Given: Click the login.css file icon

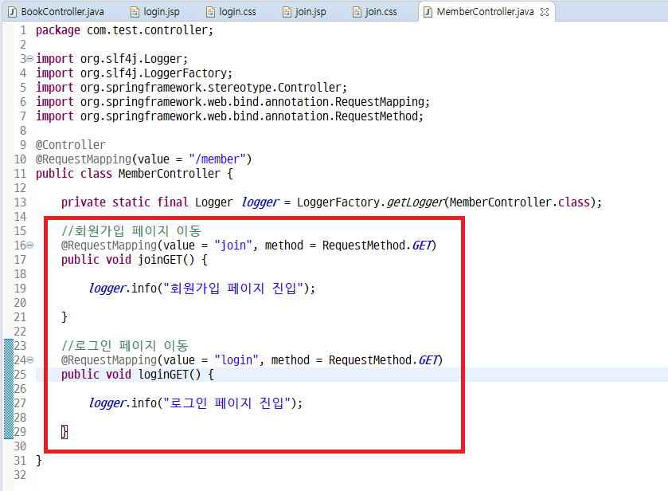Looking at the screenshot, I should 210,12.
